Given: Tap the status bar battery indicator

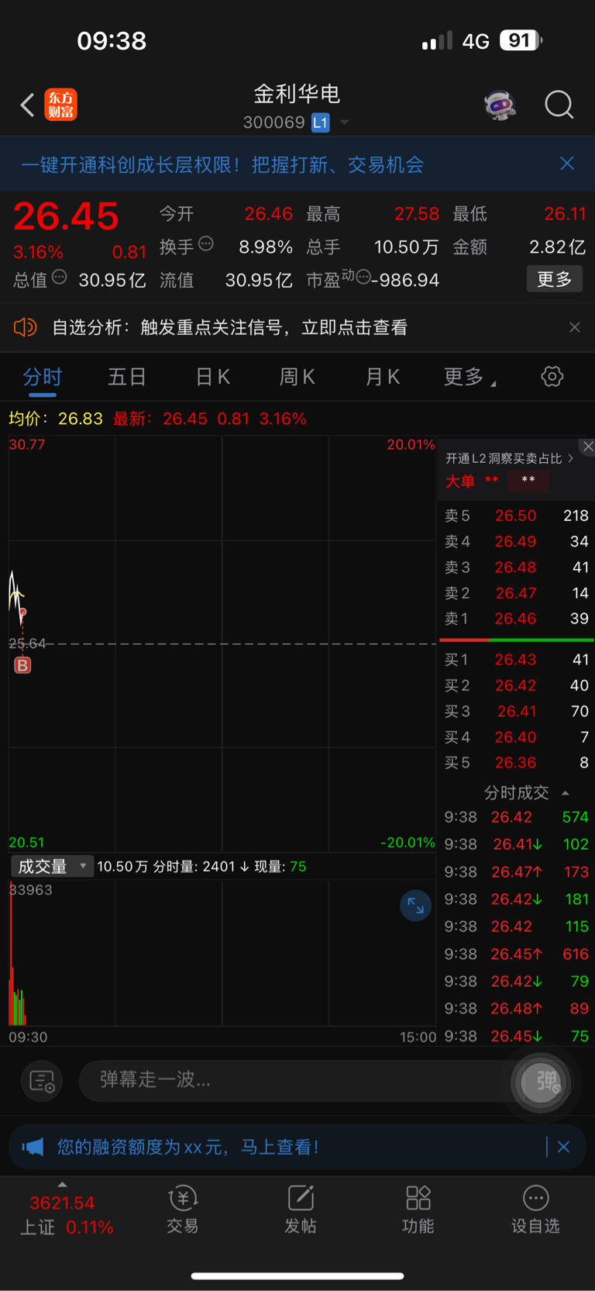Looking at the screenshot, I should click(519, 40).
